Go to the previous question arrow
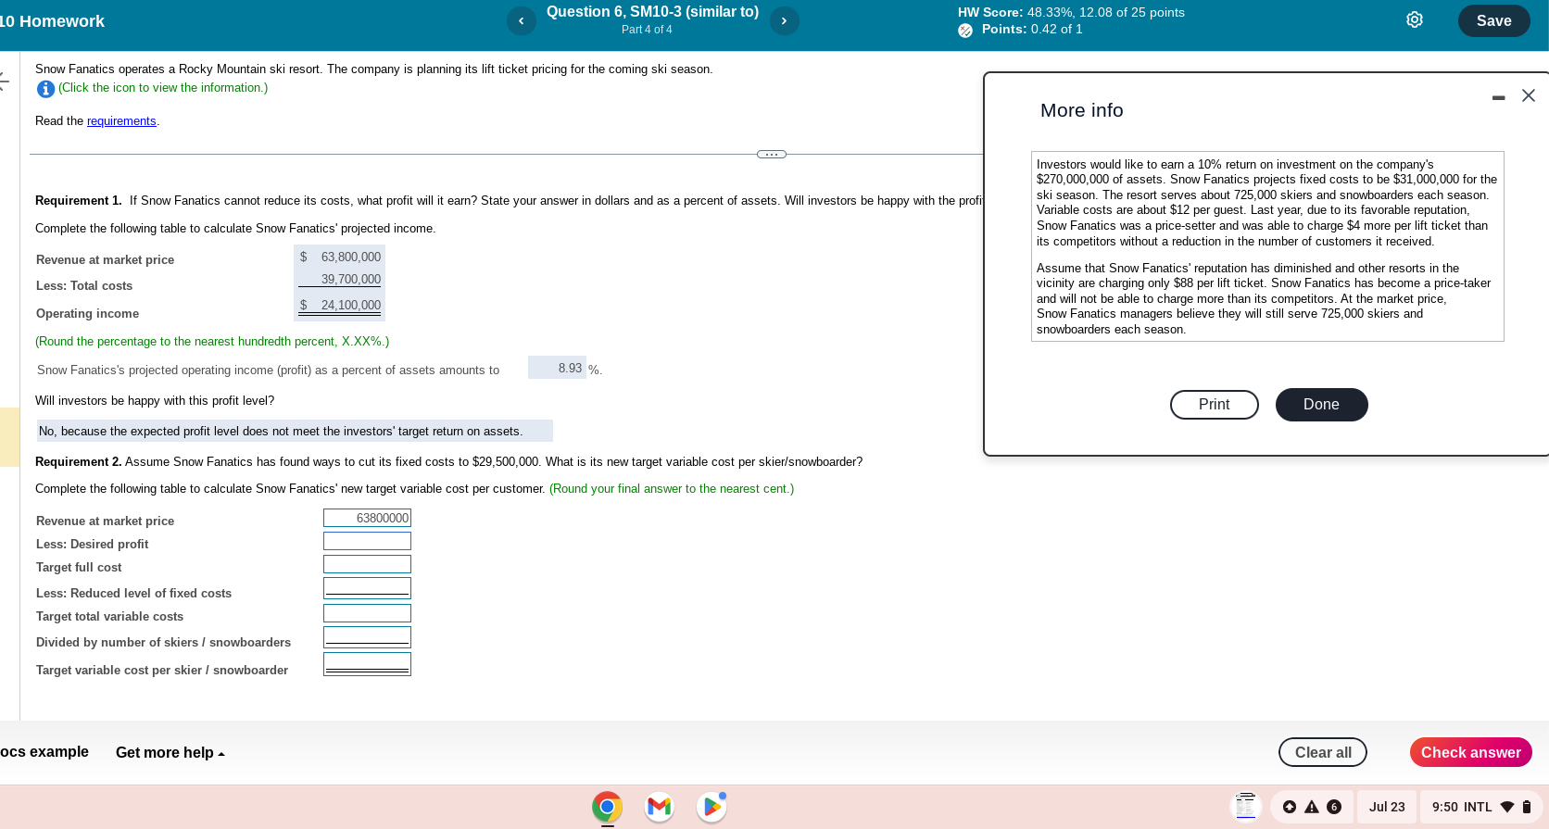 click(x=521, y=20)
